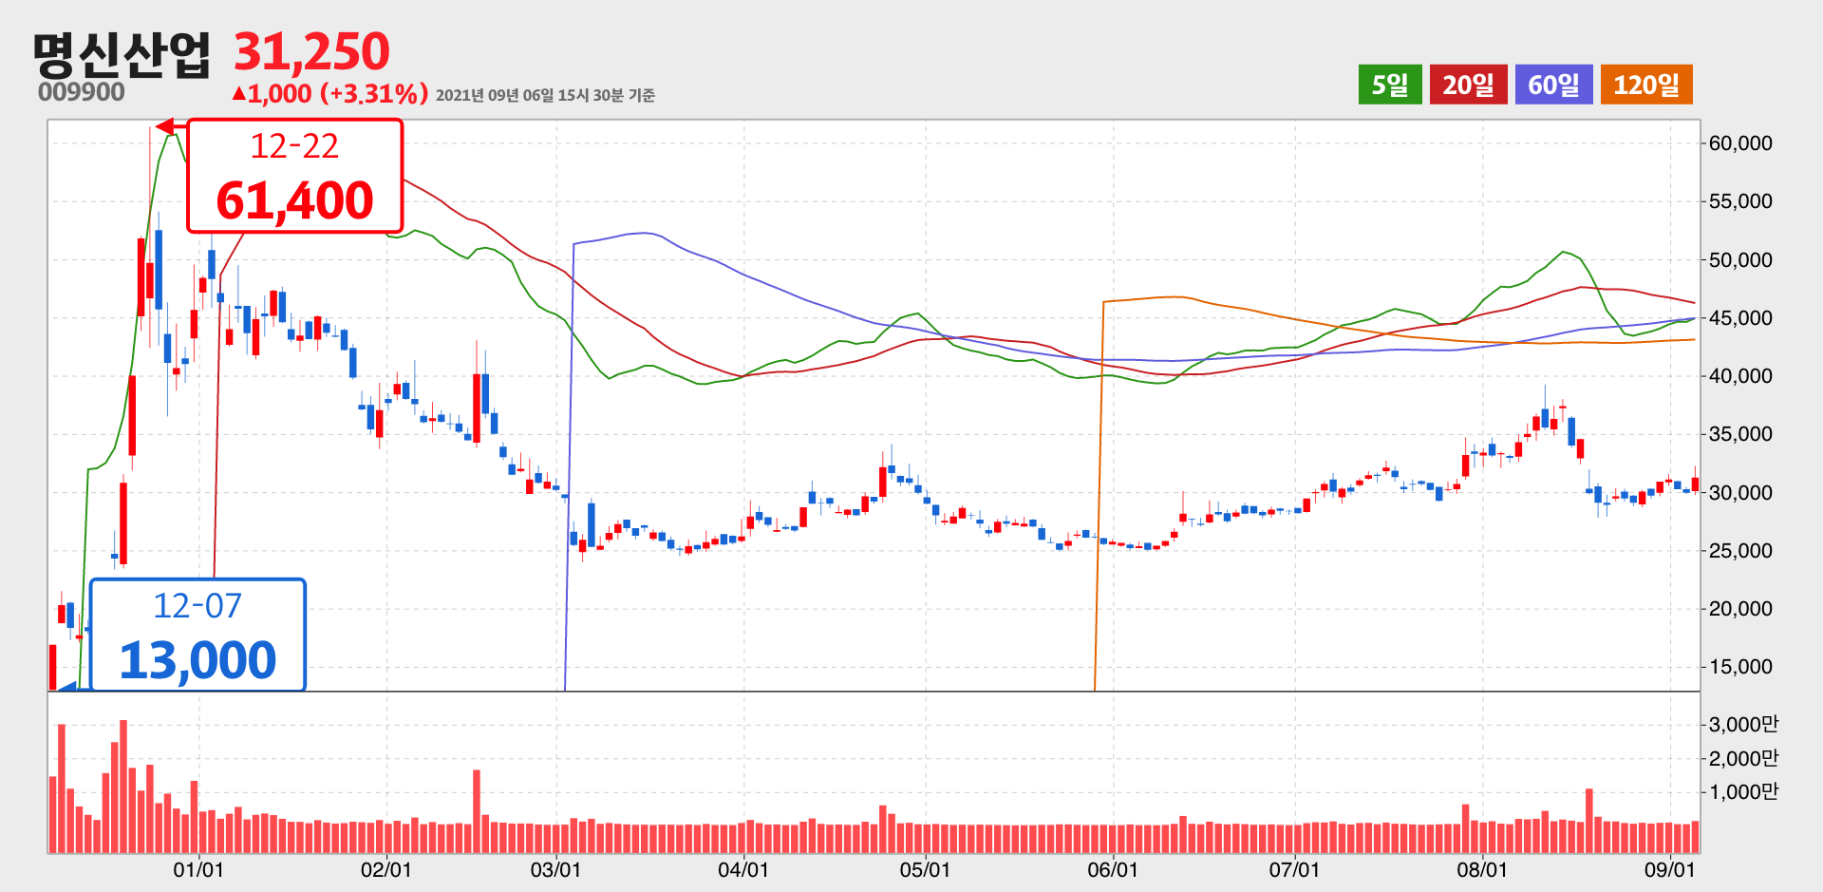This screenshot has height=892, width=1823.
Task: Click the 15,000 price axis label
Action: [1740, 667]
